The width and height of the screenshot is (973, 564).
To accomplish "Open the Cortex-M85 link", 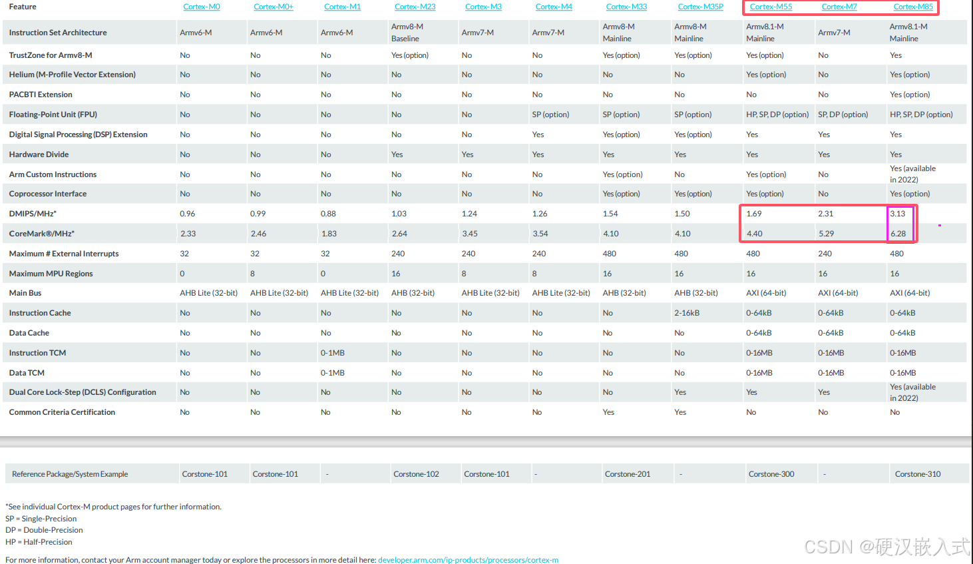I will pyautogui.click(x=913, y=7).
